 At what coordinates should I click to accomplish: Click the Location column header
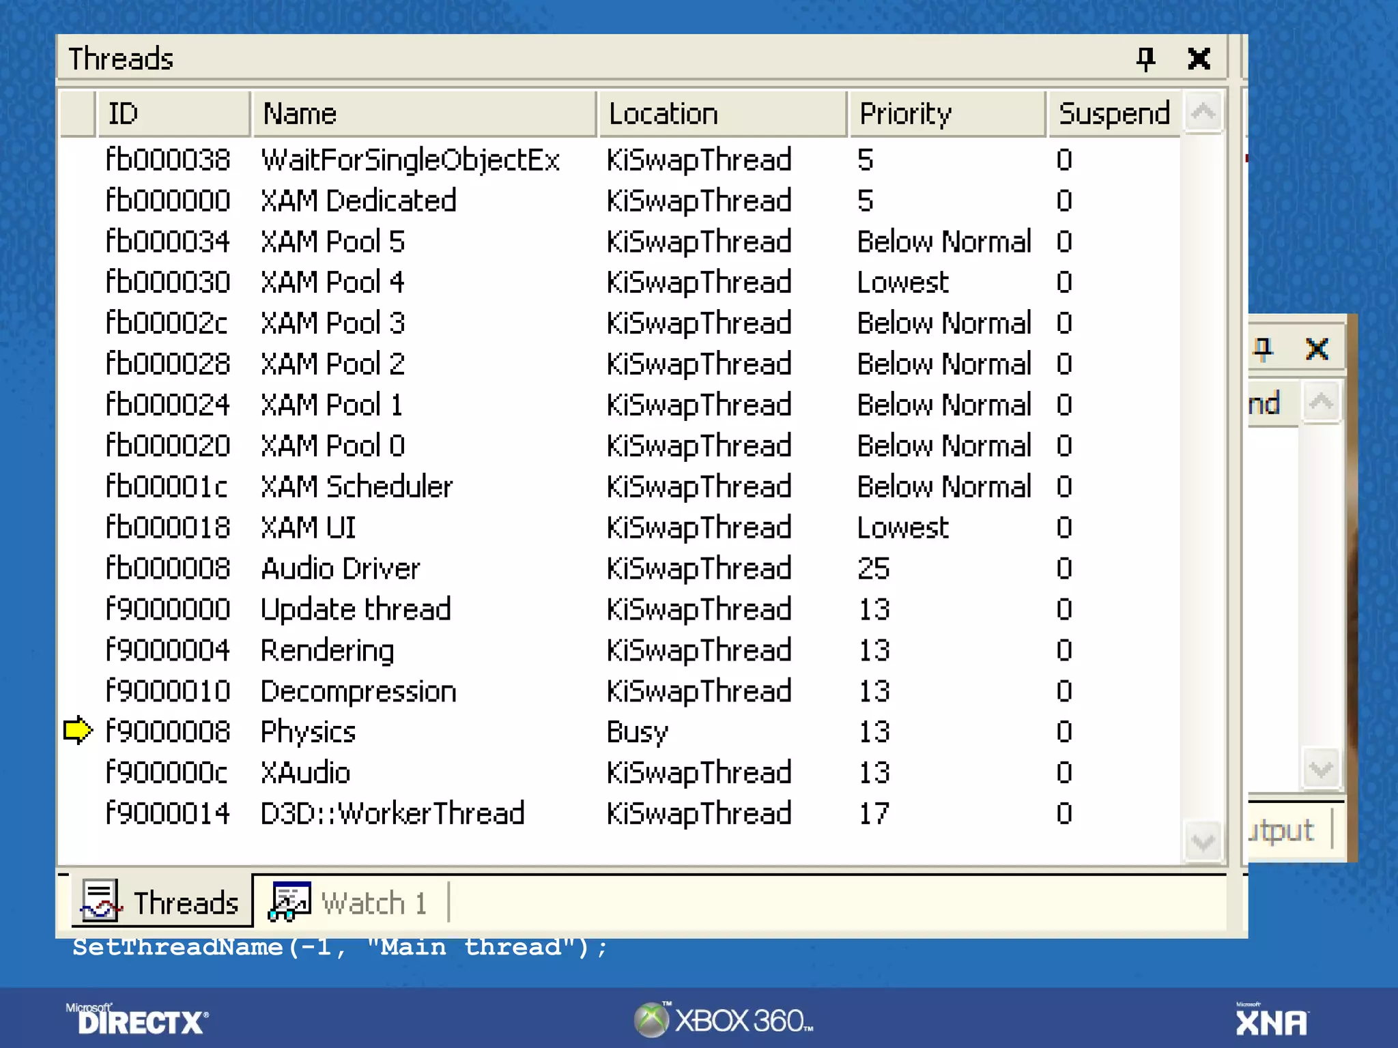pyautogui.click(x=722, y=113)
